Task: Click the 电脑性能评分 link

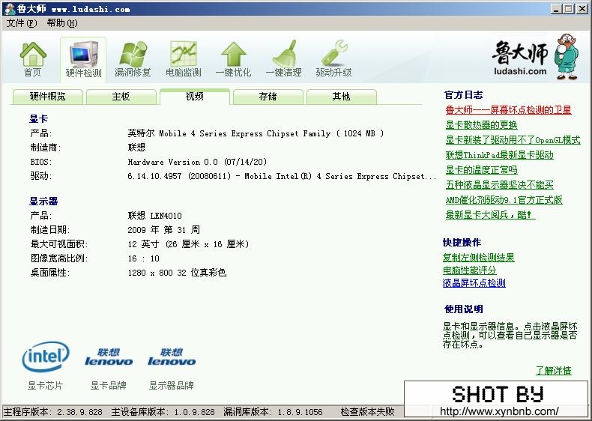Action: click(x=469, y=270)
